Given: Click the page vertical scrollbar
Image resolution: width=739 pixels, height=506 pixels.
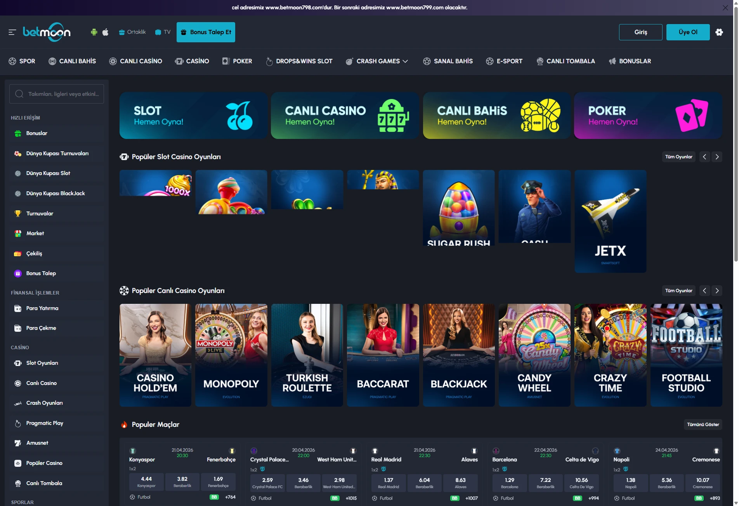Looking at the screenshot, I should 736,134.
